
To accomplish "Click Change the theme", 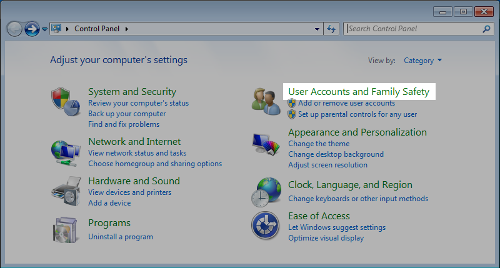I will pyautogui.click(x=319, y=144).
